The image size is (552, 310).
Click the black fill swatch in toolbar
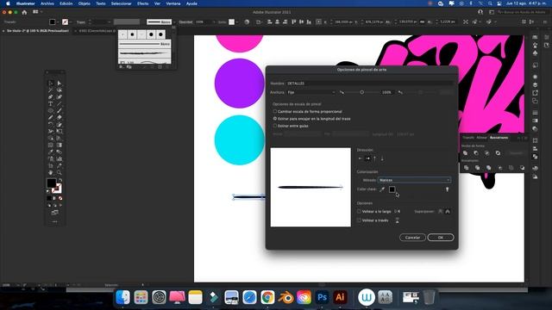click(x=52, y=183)
